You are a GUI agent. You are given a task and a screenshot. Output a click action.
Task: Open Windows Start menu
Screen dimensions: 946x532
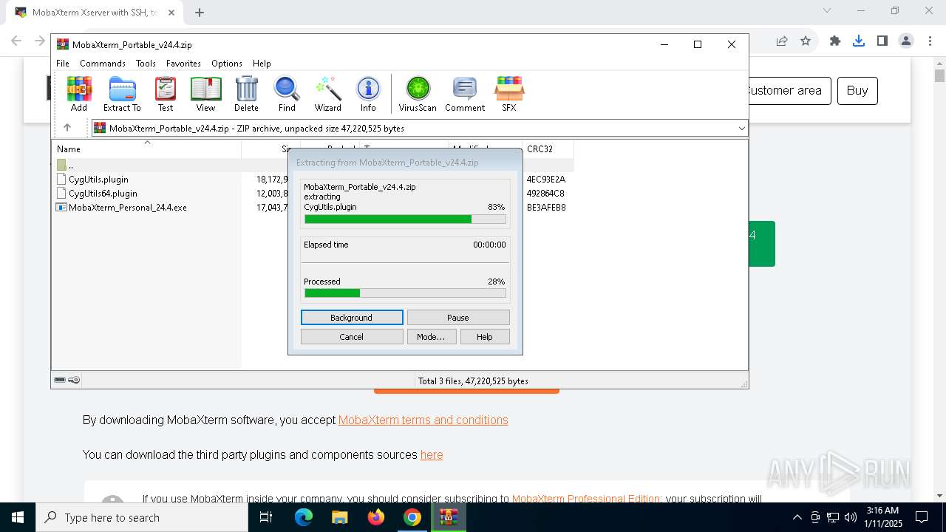coord(17,517)
